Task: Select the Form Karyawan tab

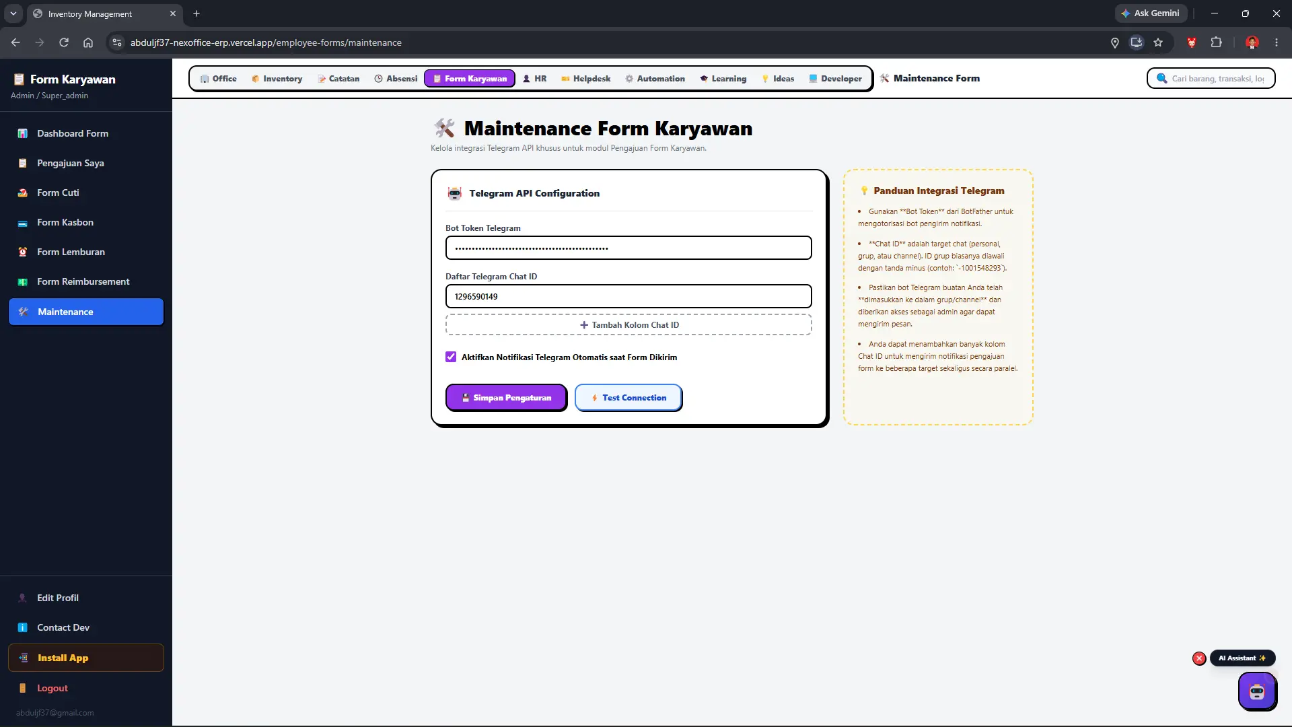Action: [x=470, y=79]
